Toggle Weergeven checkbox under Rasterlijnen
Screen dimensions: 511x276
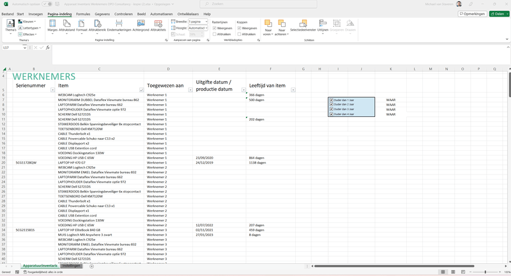215,28
